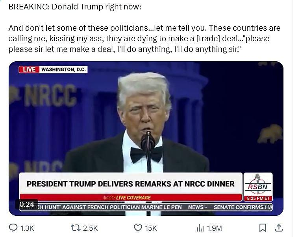Click the "BREAKING: Donald Trump right now" text
This screenshot has height=237, width=300.
click(74, 7)
